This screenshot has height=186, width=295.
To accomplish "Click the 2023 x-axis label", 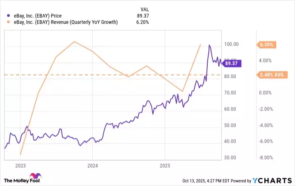I will coord(20,166).
